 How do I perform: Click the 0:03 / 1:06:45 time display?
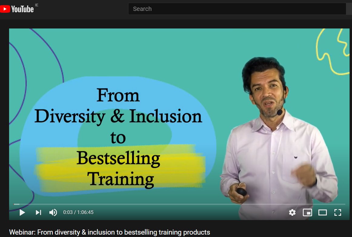[x=78, y=212]
